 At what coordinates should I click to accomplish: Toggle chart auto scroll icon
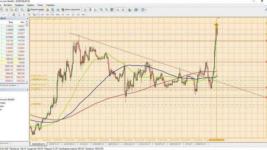coord(118,10)
